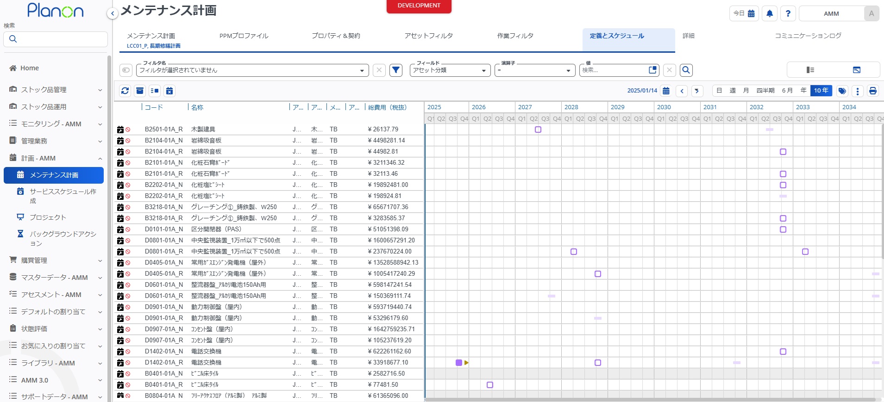Select the 月 time scale
Viewport: 884px width, 402px height.
(x=746, y=91)
